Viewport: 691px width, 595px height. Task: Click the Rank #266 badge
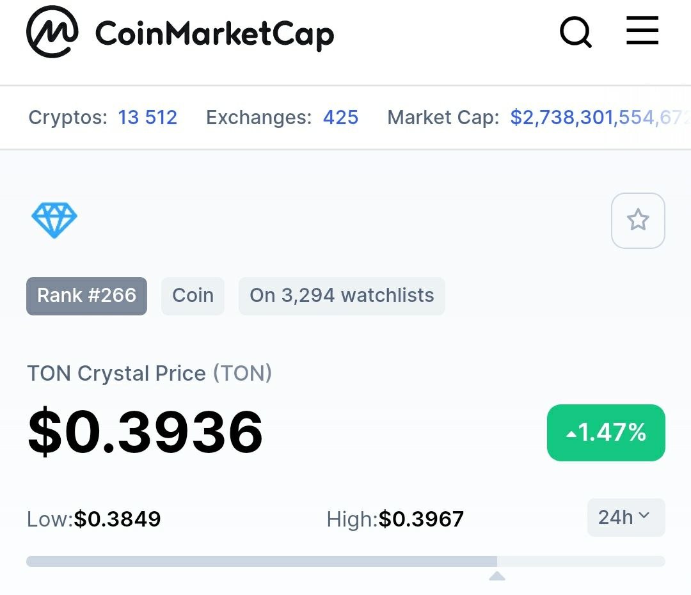(87, 296)
